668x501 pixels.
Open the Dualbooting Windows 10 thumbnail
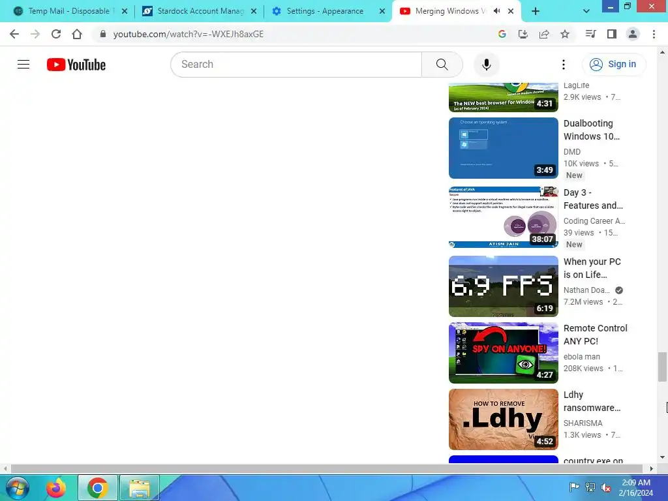pos(503,148)
